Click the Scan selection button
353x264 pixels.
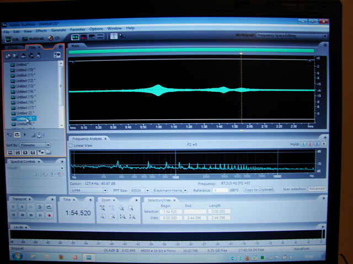pyautogui.click(x=294, y=189)
